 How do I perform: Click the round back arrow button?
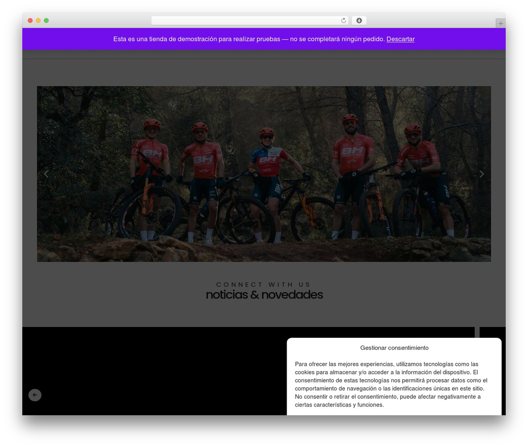click(x=35, y=395)
